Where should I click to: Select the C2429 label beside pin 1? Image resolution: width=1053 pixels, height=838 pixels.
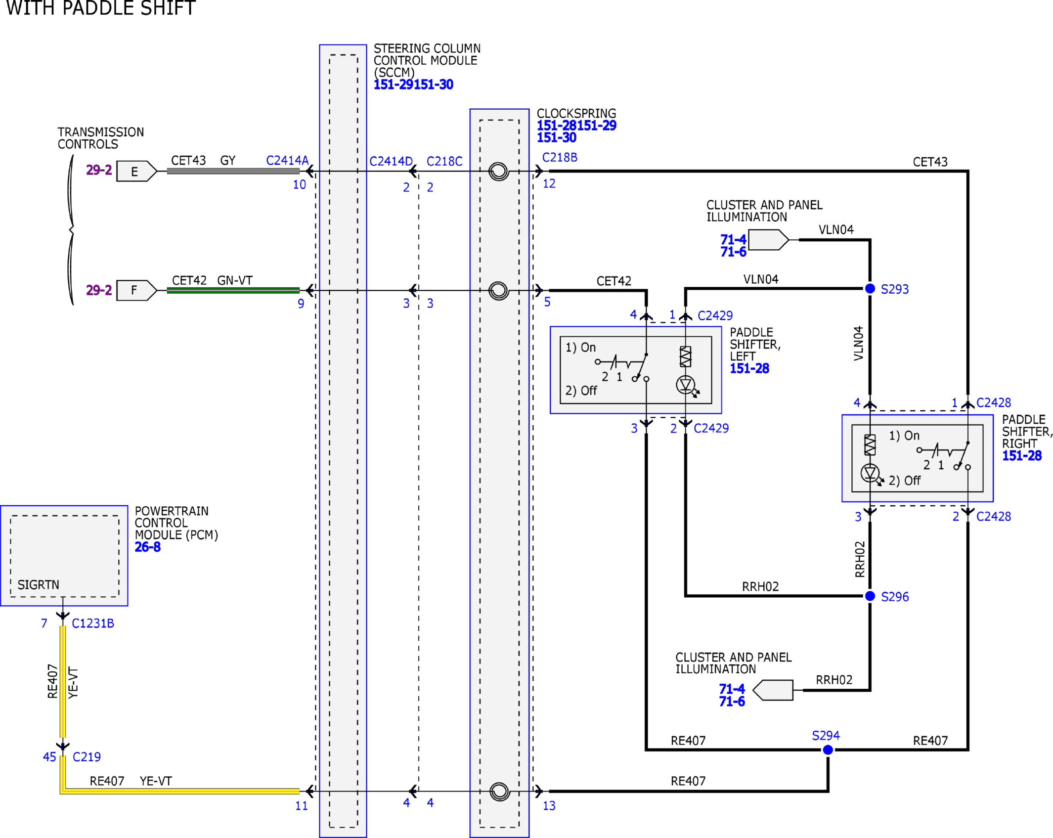[715, 315]
